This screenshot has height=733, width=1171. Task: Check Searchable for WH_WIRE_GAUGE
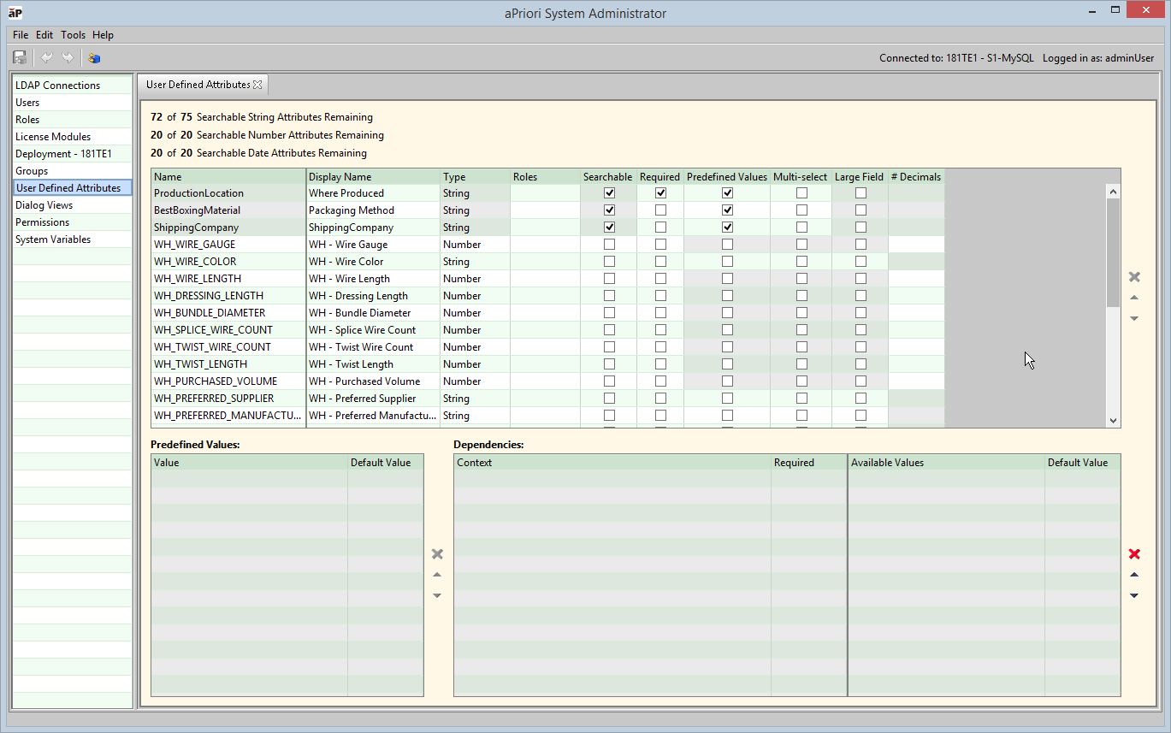pyautogui.click(x=609, y=245)
